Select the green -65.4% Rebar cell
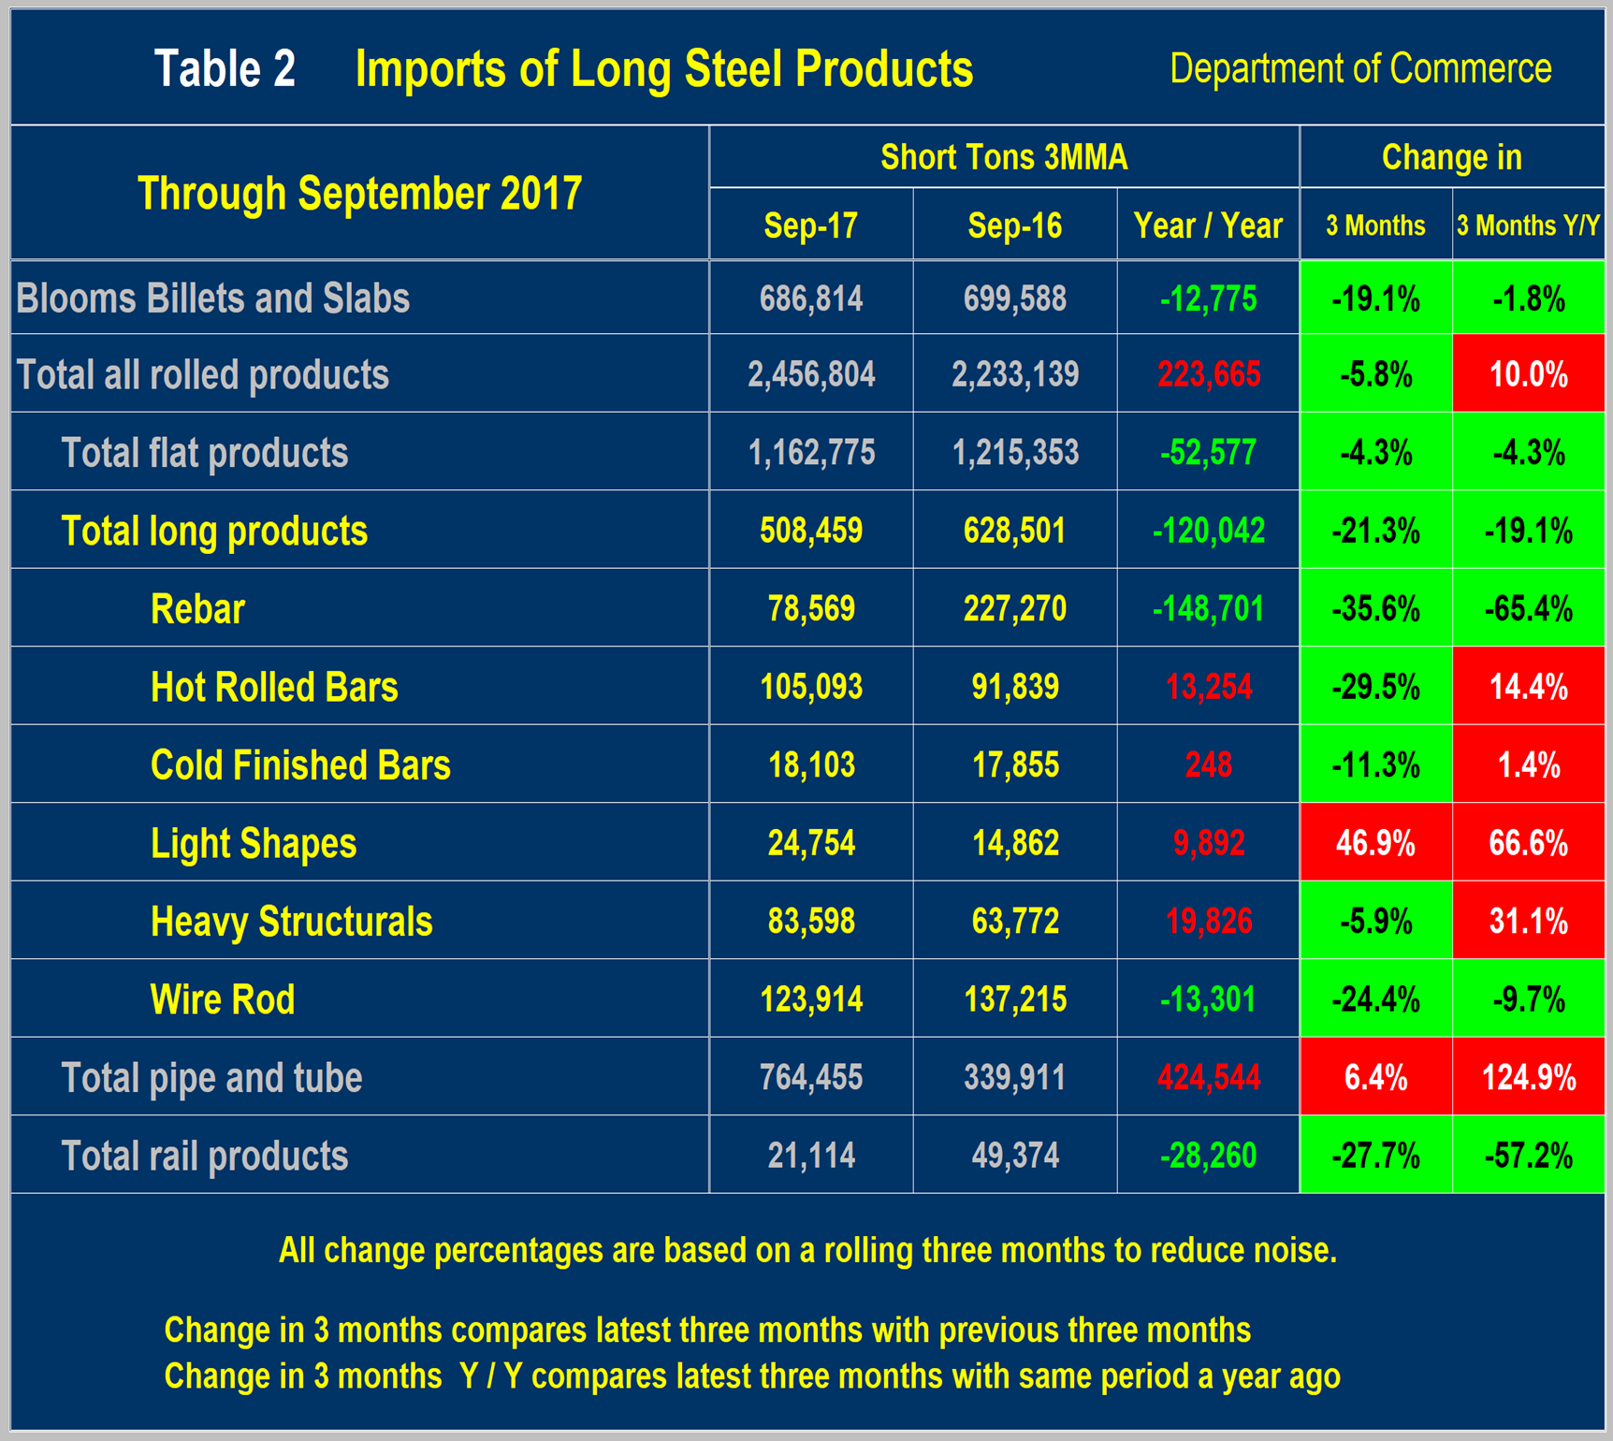1613x1441 pixels. tap(1528, 609)
